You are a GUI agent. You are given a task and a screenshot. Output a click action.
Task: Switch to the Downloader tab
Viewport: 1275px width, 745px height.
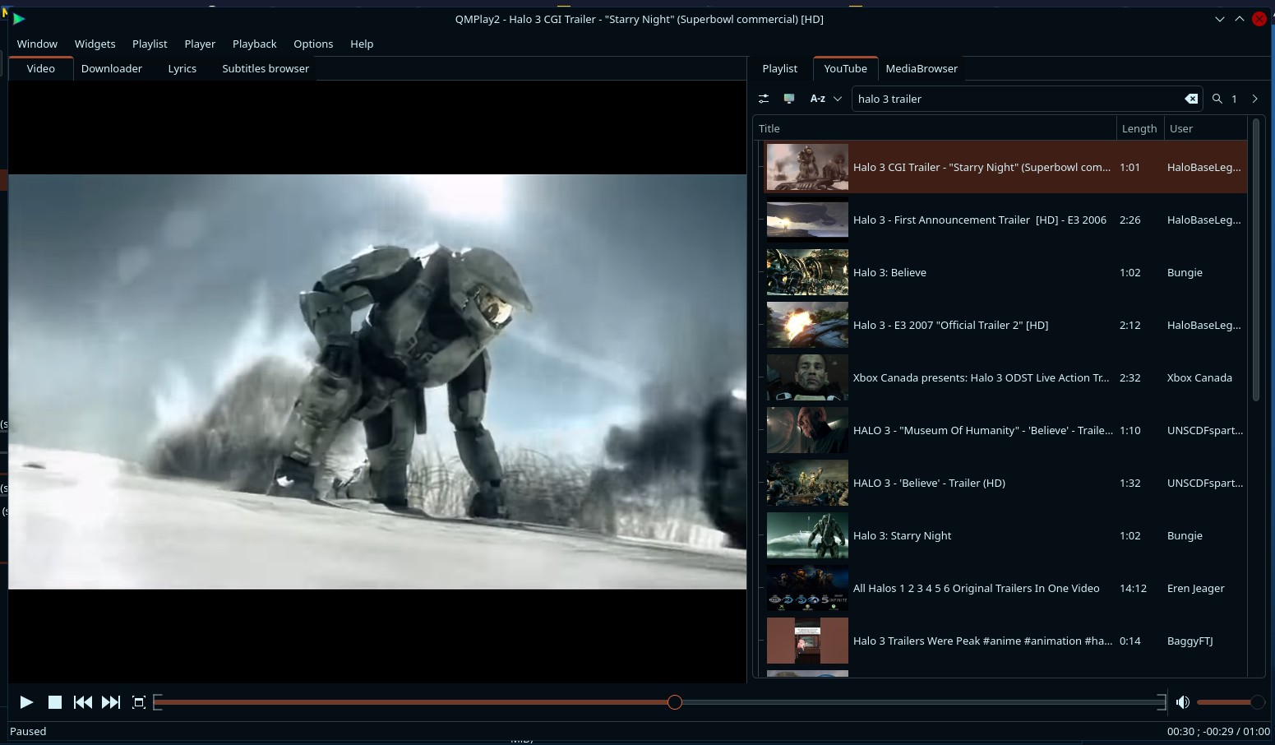[x=112, y=68]
